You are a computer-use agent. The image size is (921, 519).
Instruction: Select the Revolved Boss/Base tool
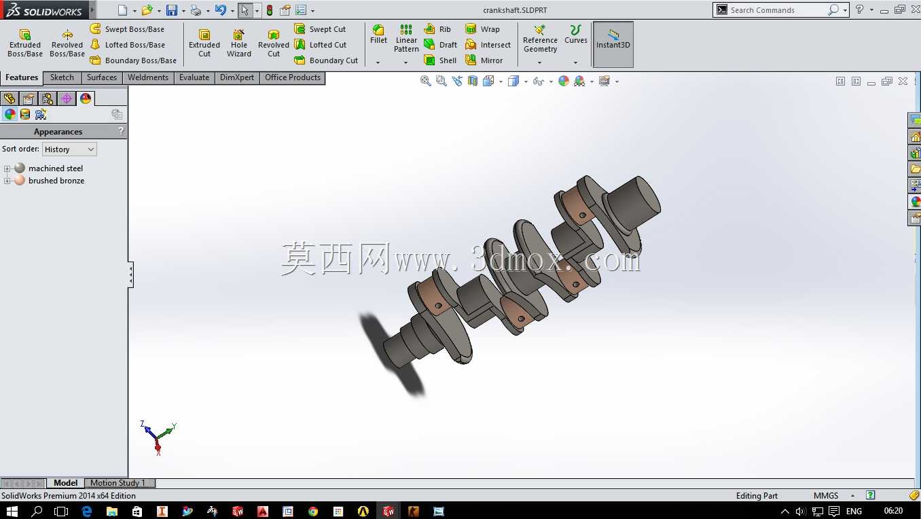click(67, 43)
